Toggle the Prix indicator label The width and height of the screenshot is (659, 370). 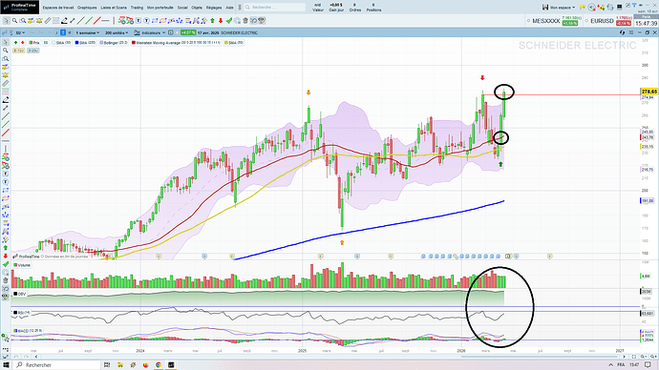34,43
